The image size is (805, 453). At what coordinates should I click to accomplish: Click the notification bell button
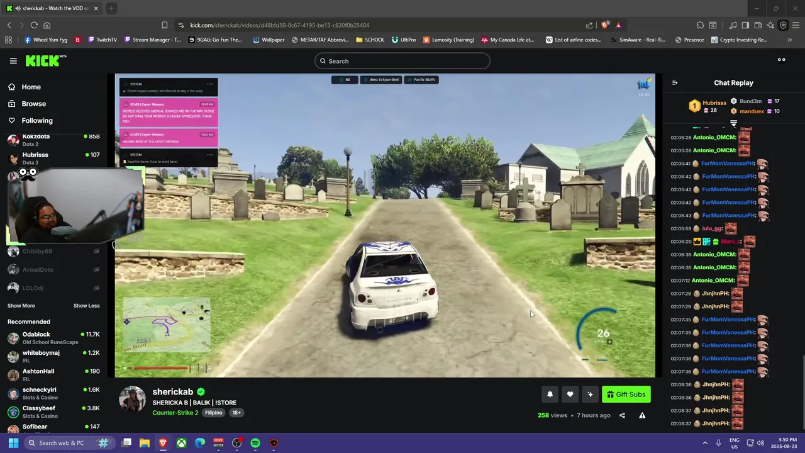pyautogui.click(x=550, y=394)
